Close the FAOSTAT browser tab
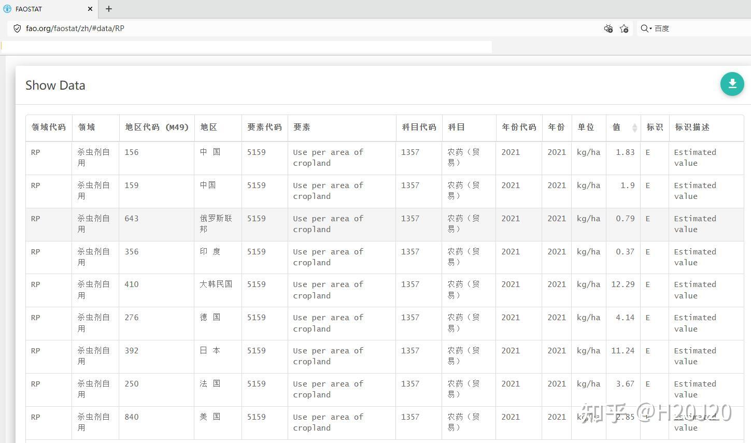 pos(90,9)
